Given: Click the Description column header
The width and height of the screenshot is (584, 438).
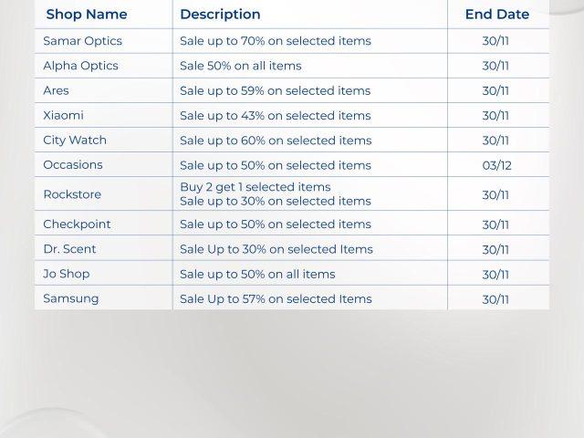Looking at the screenshot, I should (220, 15).
